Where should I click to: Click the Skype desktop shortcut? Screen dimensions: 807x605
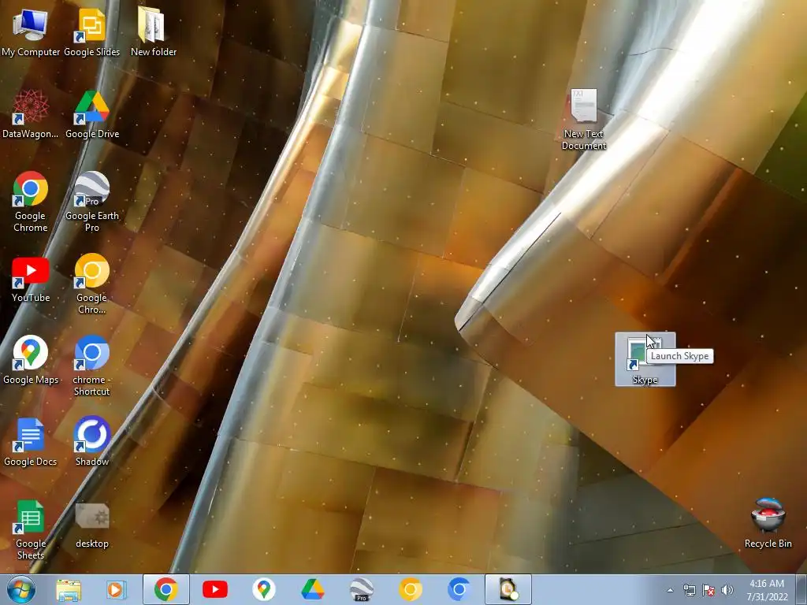(x=645, y=359)
